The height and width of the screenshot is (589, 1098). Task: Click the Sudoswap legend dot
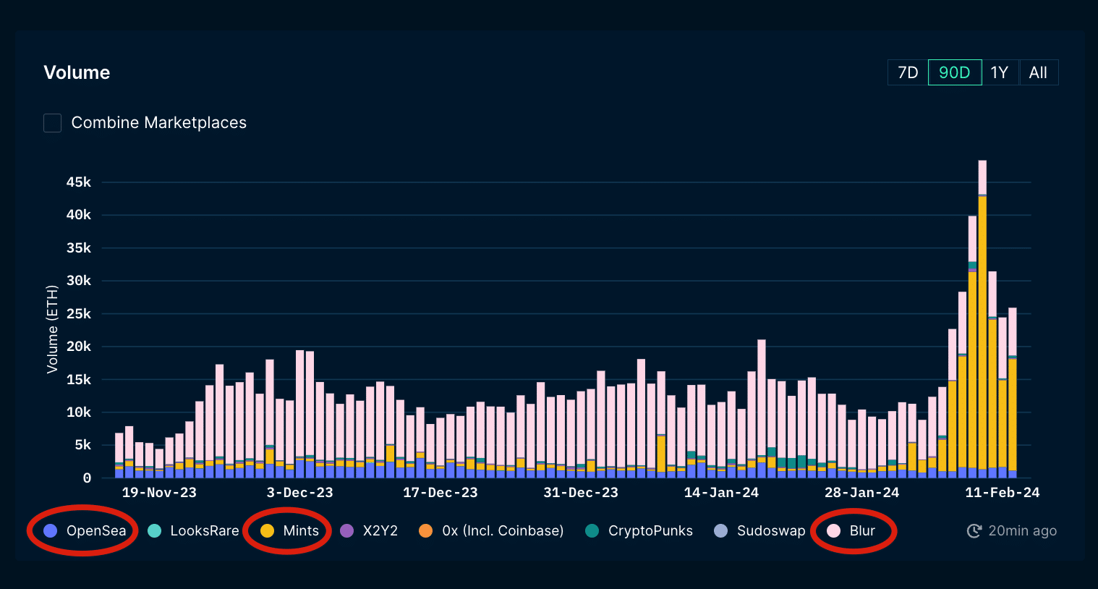(x=721, y=531)
